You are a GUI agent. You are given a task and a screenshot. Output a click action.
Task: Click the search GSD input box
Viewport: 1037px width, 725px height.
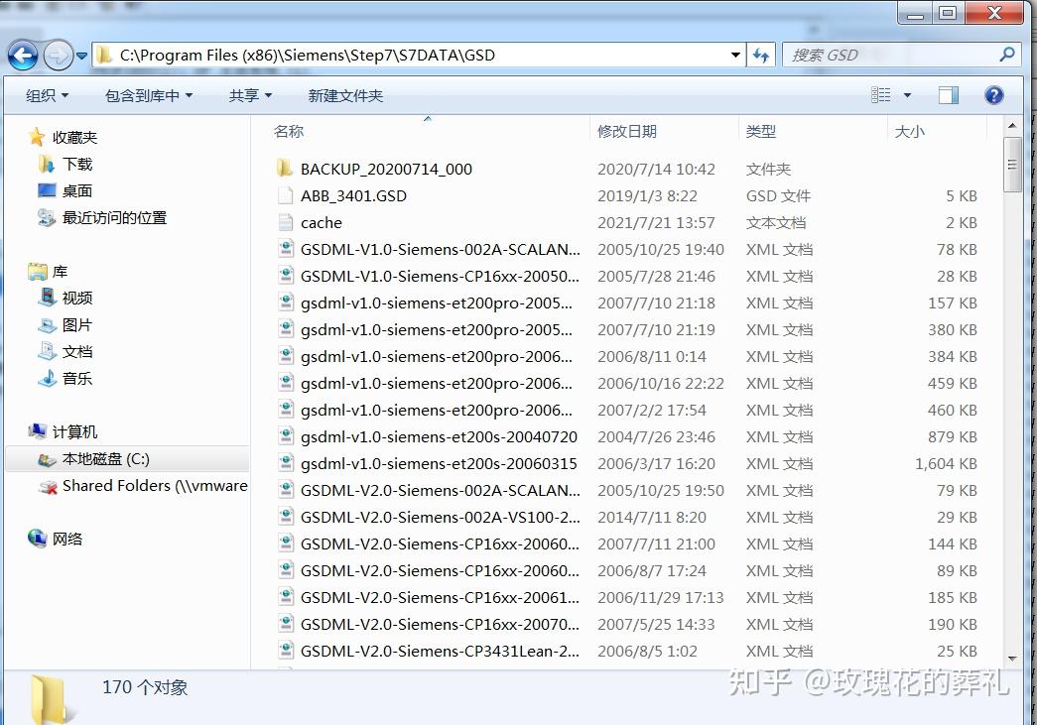point(889,55)
